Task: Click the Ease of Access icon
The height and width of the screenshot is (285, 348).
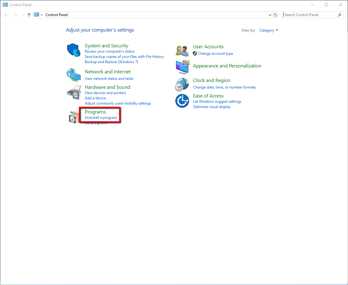Action: point(182,101)
